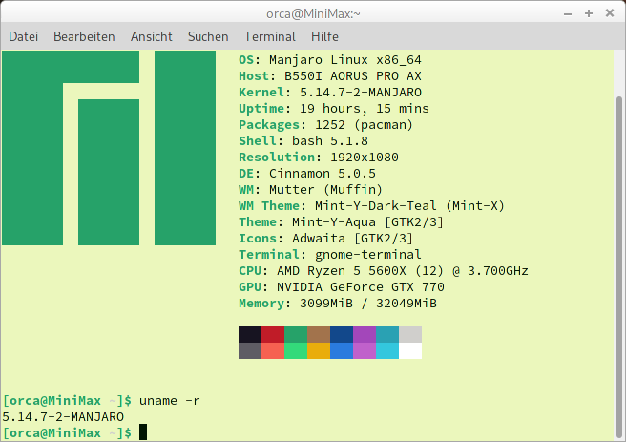Viewport: 626px width, 442px height.
Task: Click the 'Icons: Adwaita [GTK2/3]' line
Action: (x=325, y=239)
